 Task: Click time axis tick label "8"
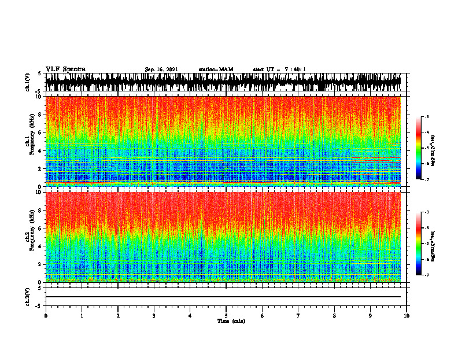point(334,316)
